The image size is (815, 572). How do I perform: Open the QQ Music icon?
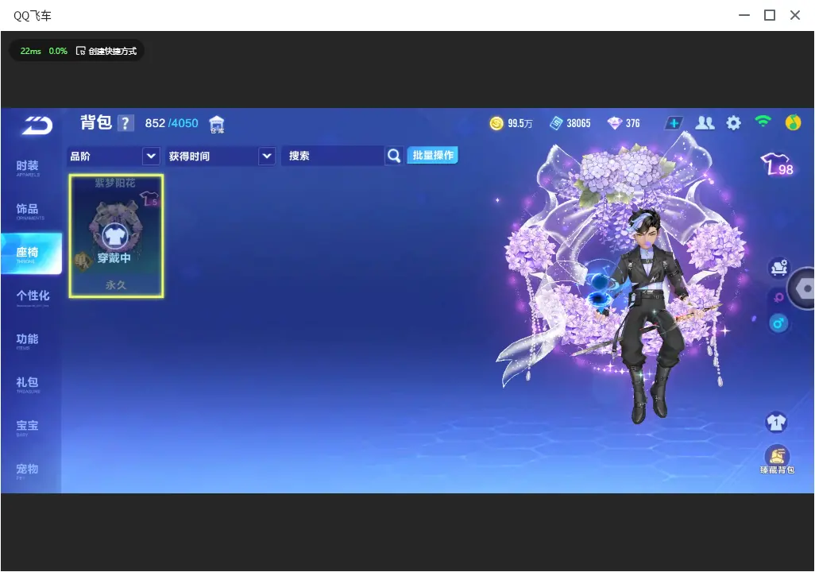tap(793, 122)
